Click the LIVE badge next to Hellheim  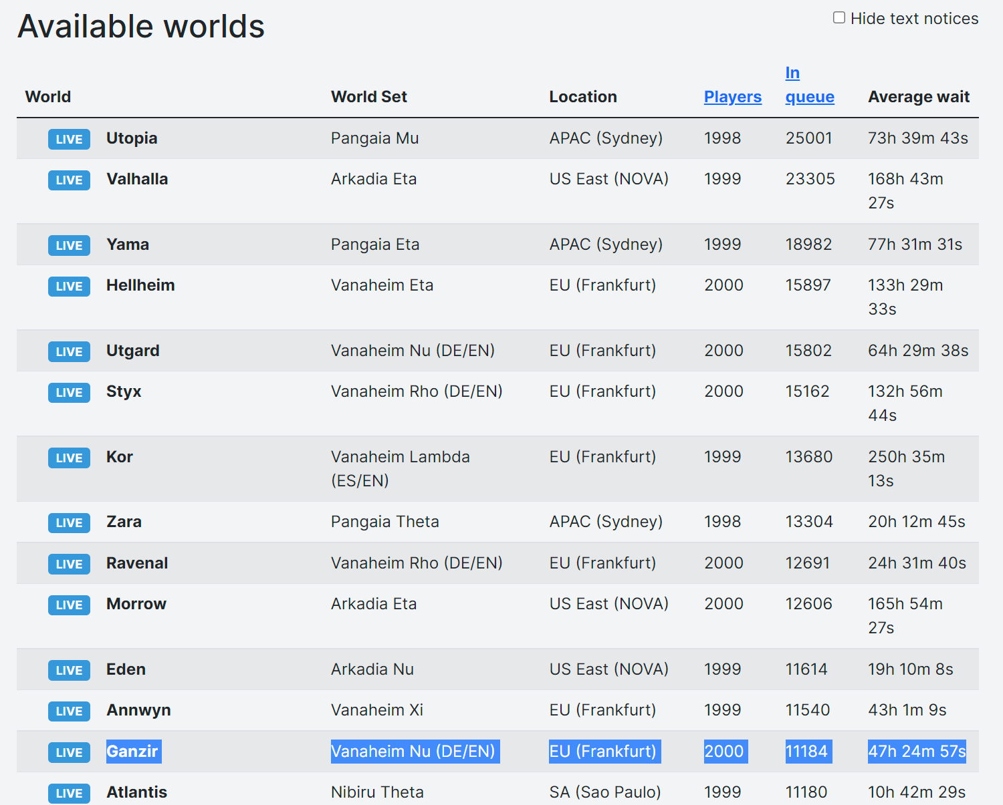(x=69, y=286)
